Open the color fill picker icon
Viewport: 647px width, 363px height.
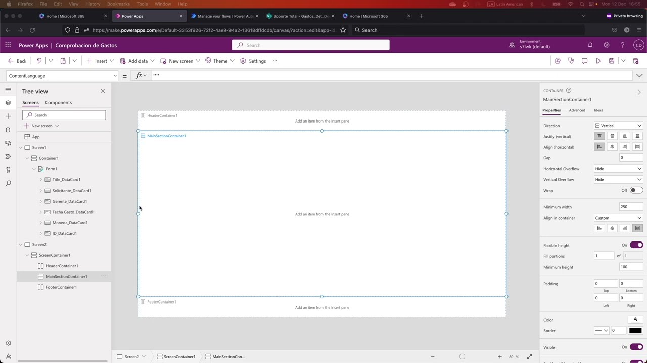(635, 320)
